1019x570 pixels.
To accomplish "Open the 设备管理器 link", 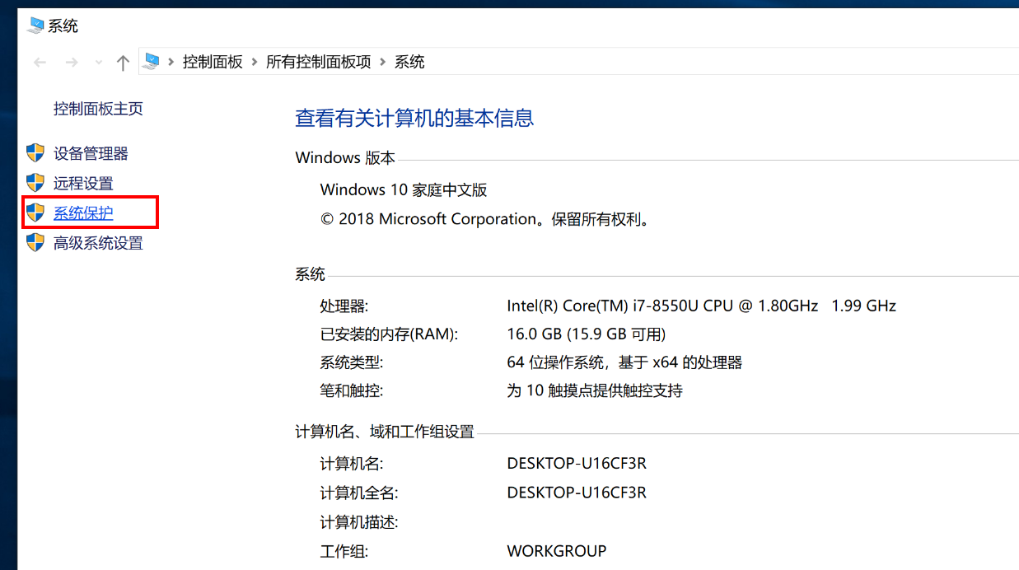I will pos(91,153).
